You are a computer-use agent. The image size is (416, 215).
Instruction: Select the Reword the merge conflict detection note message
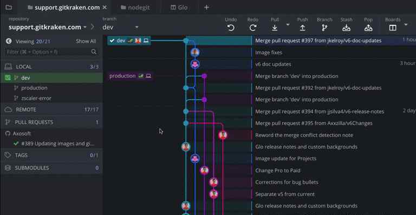304,135
